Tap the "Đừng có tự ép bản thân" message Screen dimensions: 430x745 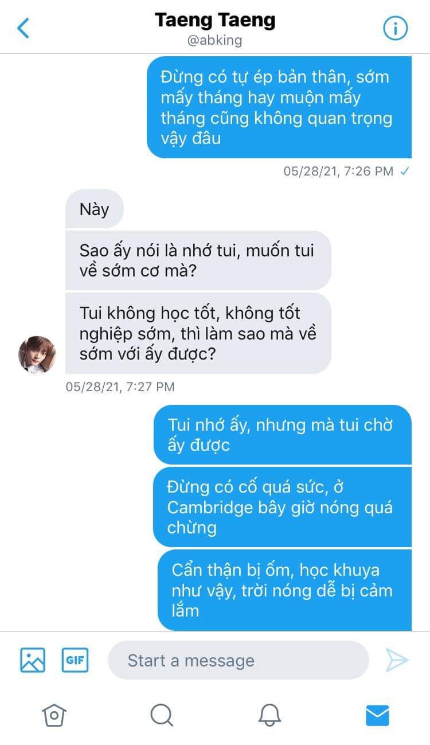coord(279,107)
